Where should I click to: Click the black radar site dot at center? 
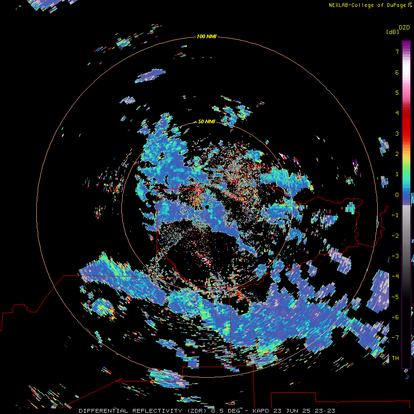(x=207, y=207)
